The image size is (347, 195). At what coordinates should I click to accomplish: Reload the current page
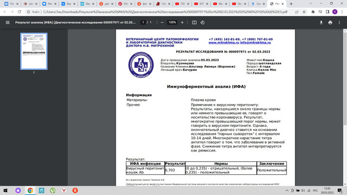point(20,12)
